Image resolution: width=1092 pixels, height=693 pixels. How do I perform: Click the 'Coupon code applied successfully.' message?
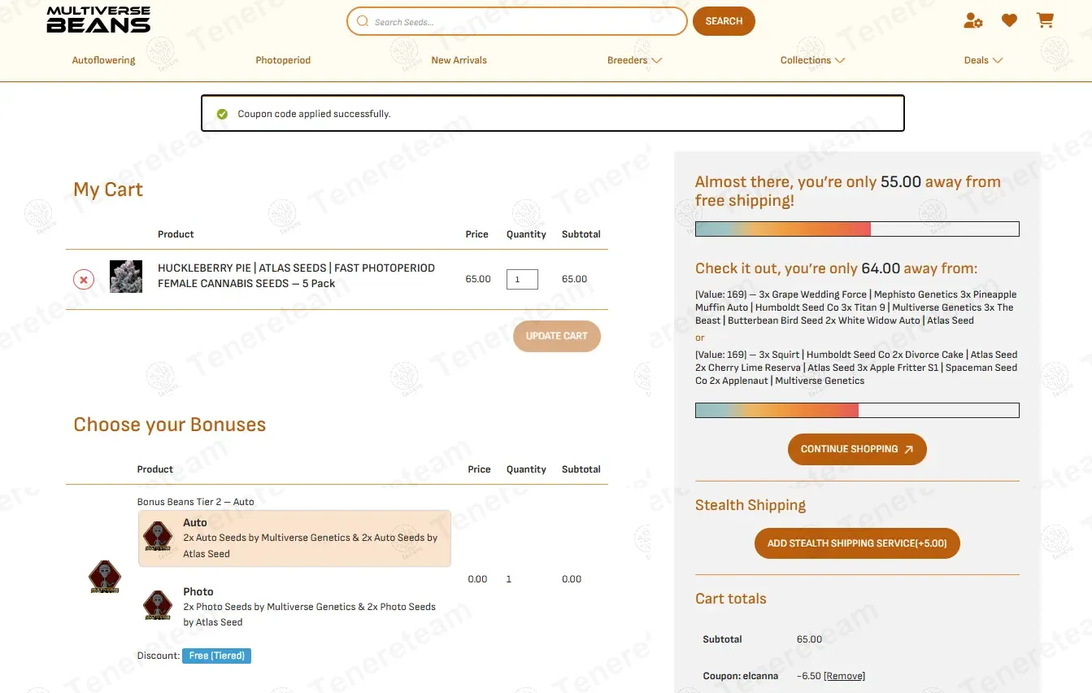tap(314, 114)
